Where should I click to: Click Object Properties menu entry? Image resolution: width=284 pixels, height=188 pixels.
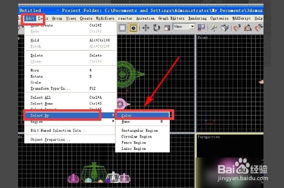click(x=50, y=139)
